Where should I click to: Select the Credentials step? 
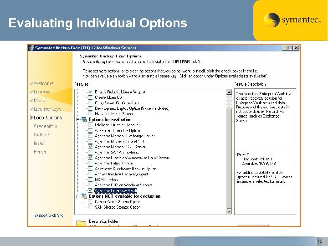[x=46, y=126]
